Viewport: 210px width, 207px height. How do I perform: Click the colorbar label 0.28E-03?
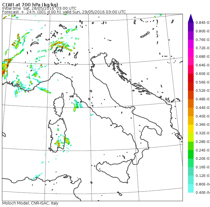(x=203, y=142)
